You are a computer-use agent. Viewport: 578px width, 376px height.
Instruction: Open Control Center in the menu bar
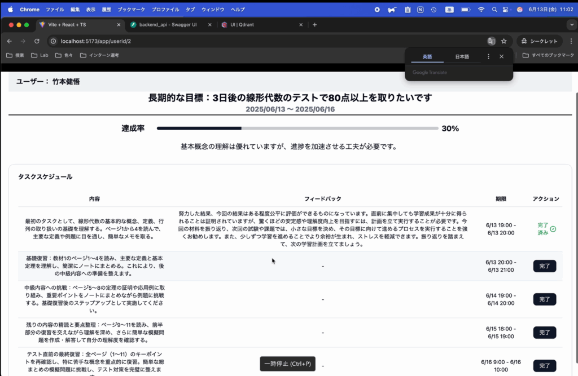(506, 10)
